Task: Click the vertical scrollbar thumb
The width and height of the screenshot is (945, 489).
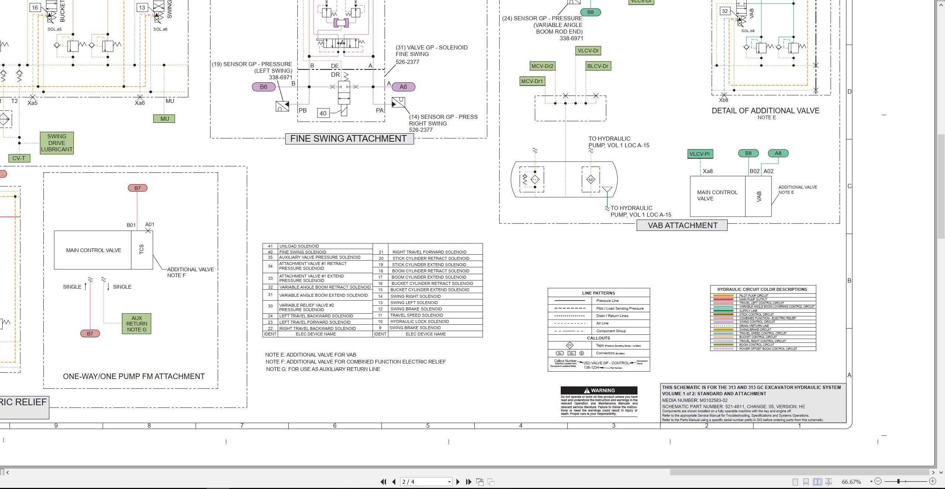Action: tap(941, 186)
